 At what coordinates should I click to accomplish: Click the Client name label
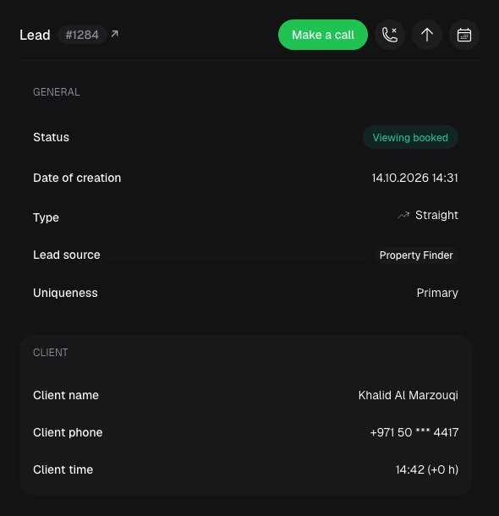click(66, 395)
